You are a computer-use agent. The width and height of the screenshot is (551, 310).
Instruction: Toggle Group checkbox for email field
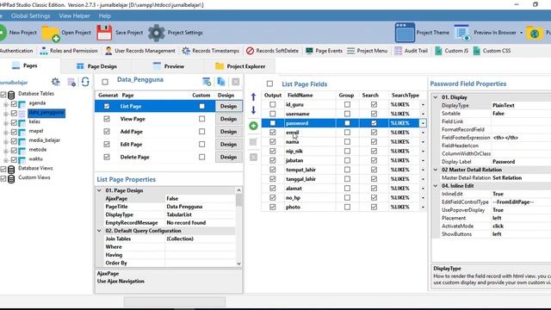point(347,132)
